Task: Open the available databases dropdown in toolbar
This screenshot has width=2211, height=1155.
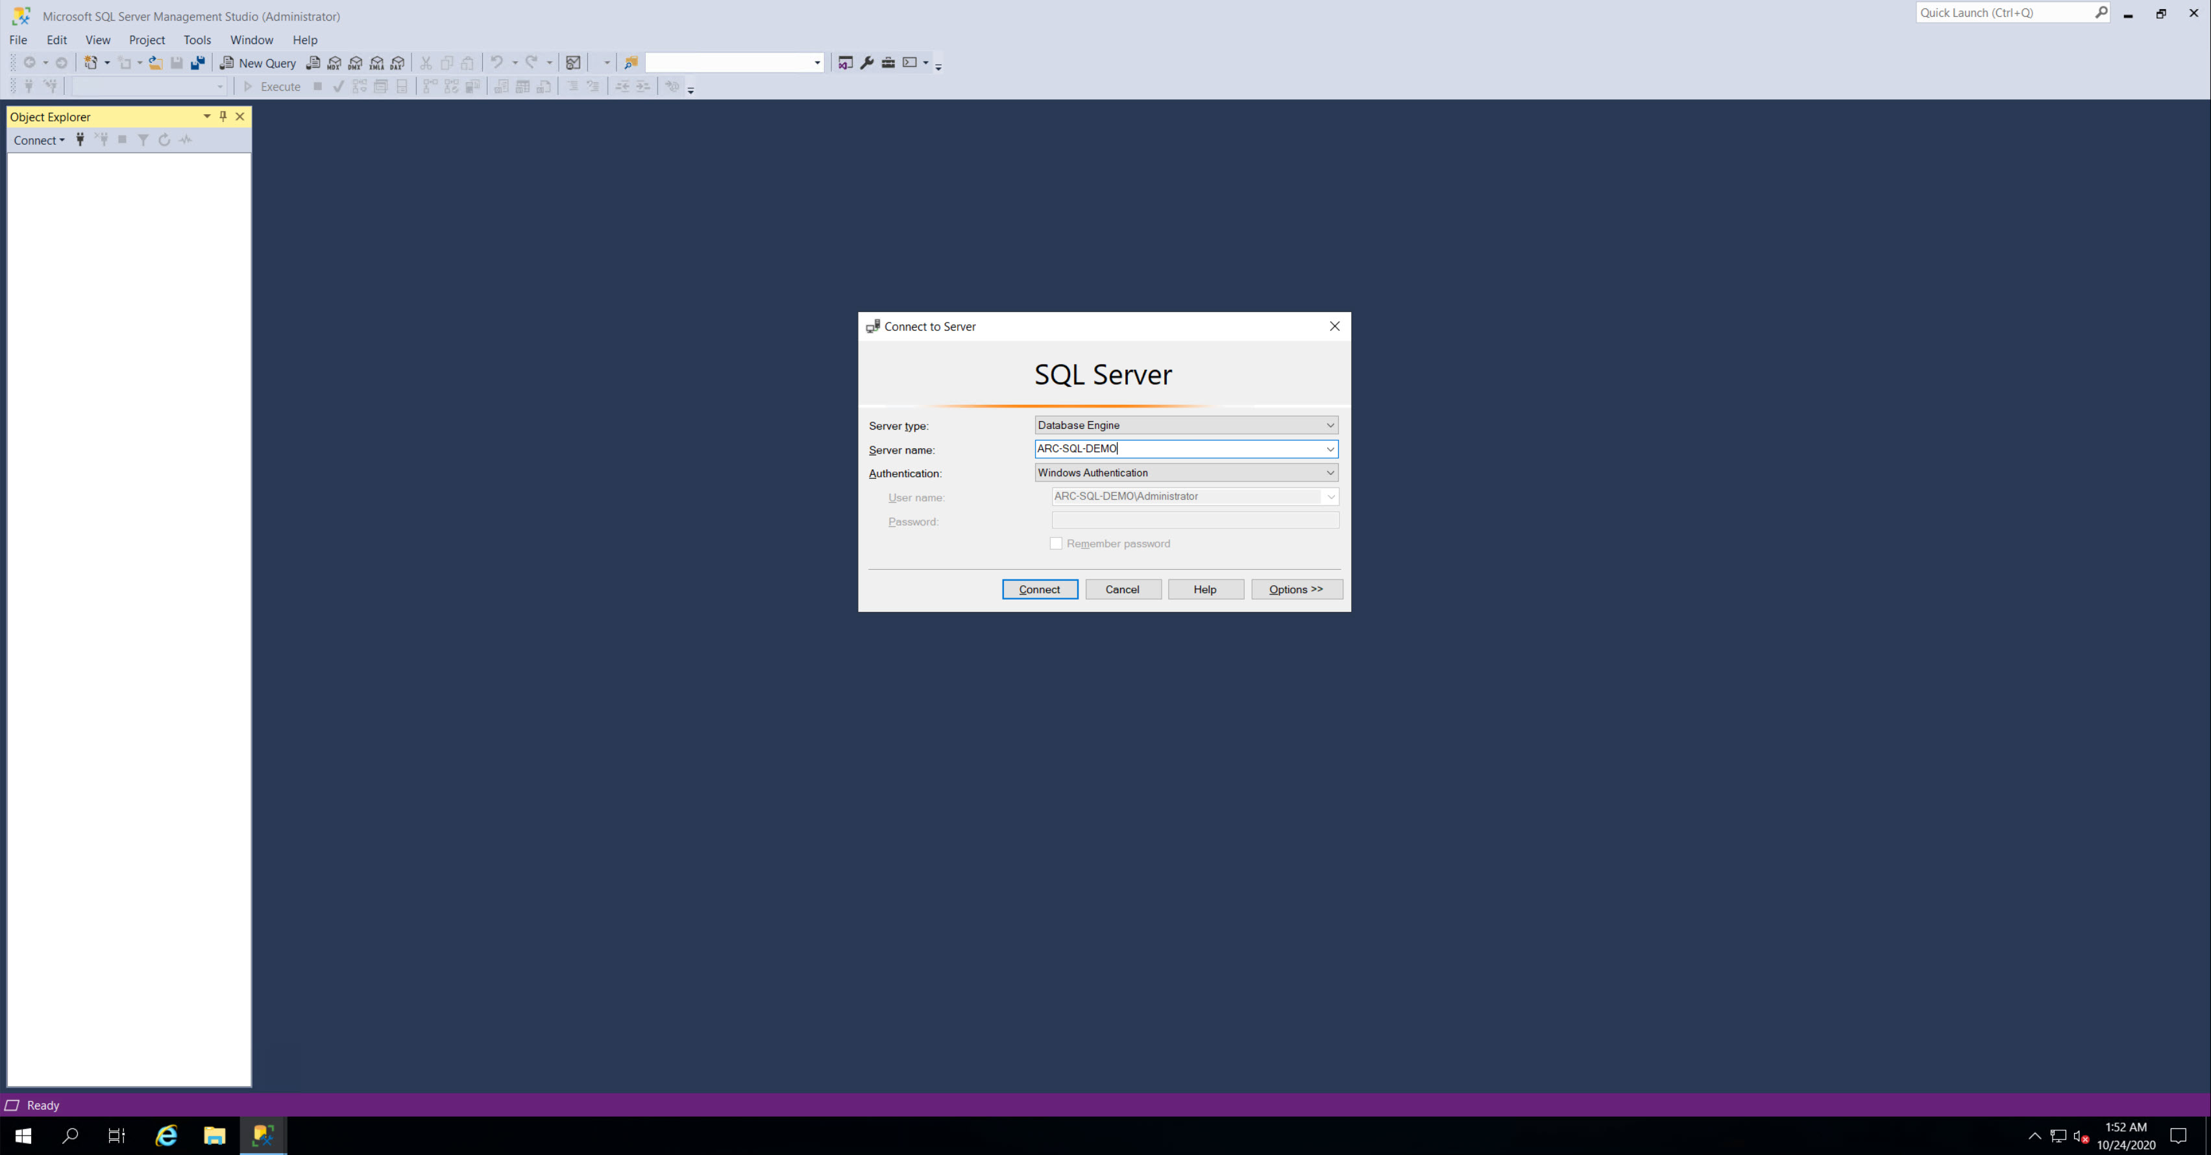Action: coord(149,87)
